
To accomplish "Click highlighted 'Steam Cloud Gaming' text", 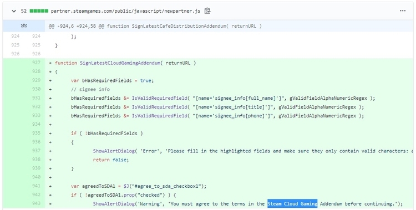I will [x=292, y=204].
